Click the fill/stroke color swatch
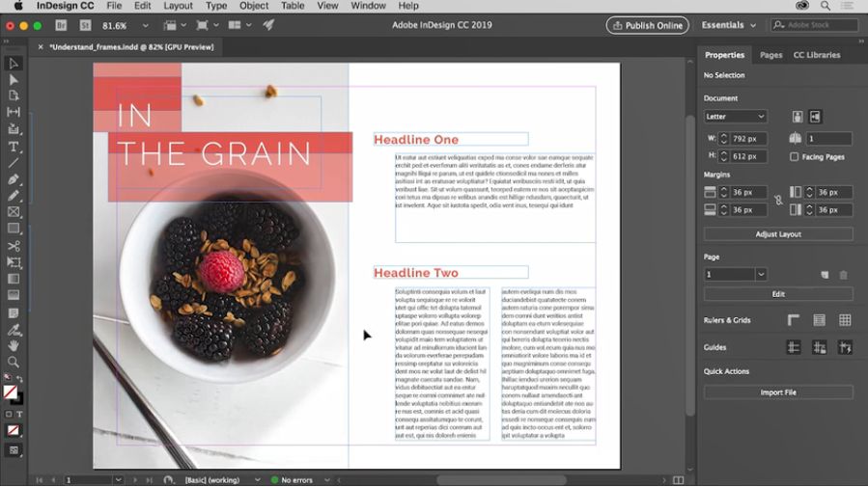Image resolution: width=868 pixels, height=487 pixels. click(11, 392)
